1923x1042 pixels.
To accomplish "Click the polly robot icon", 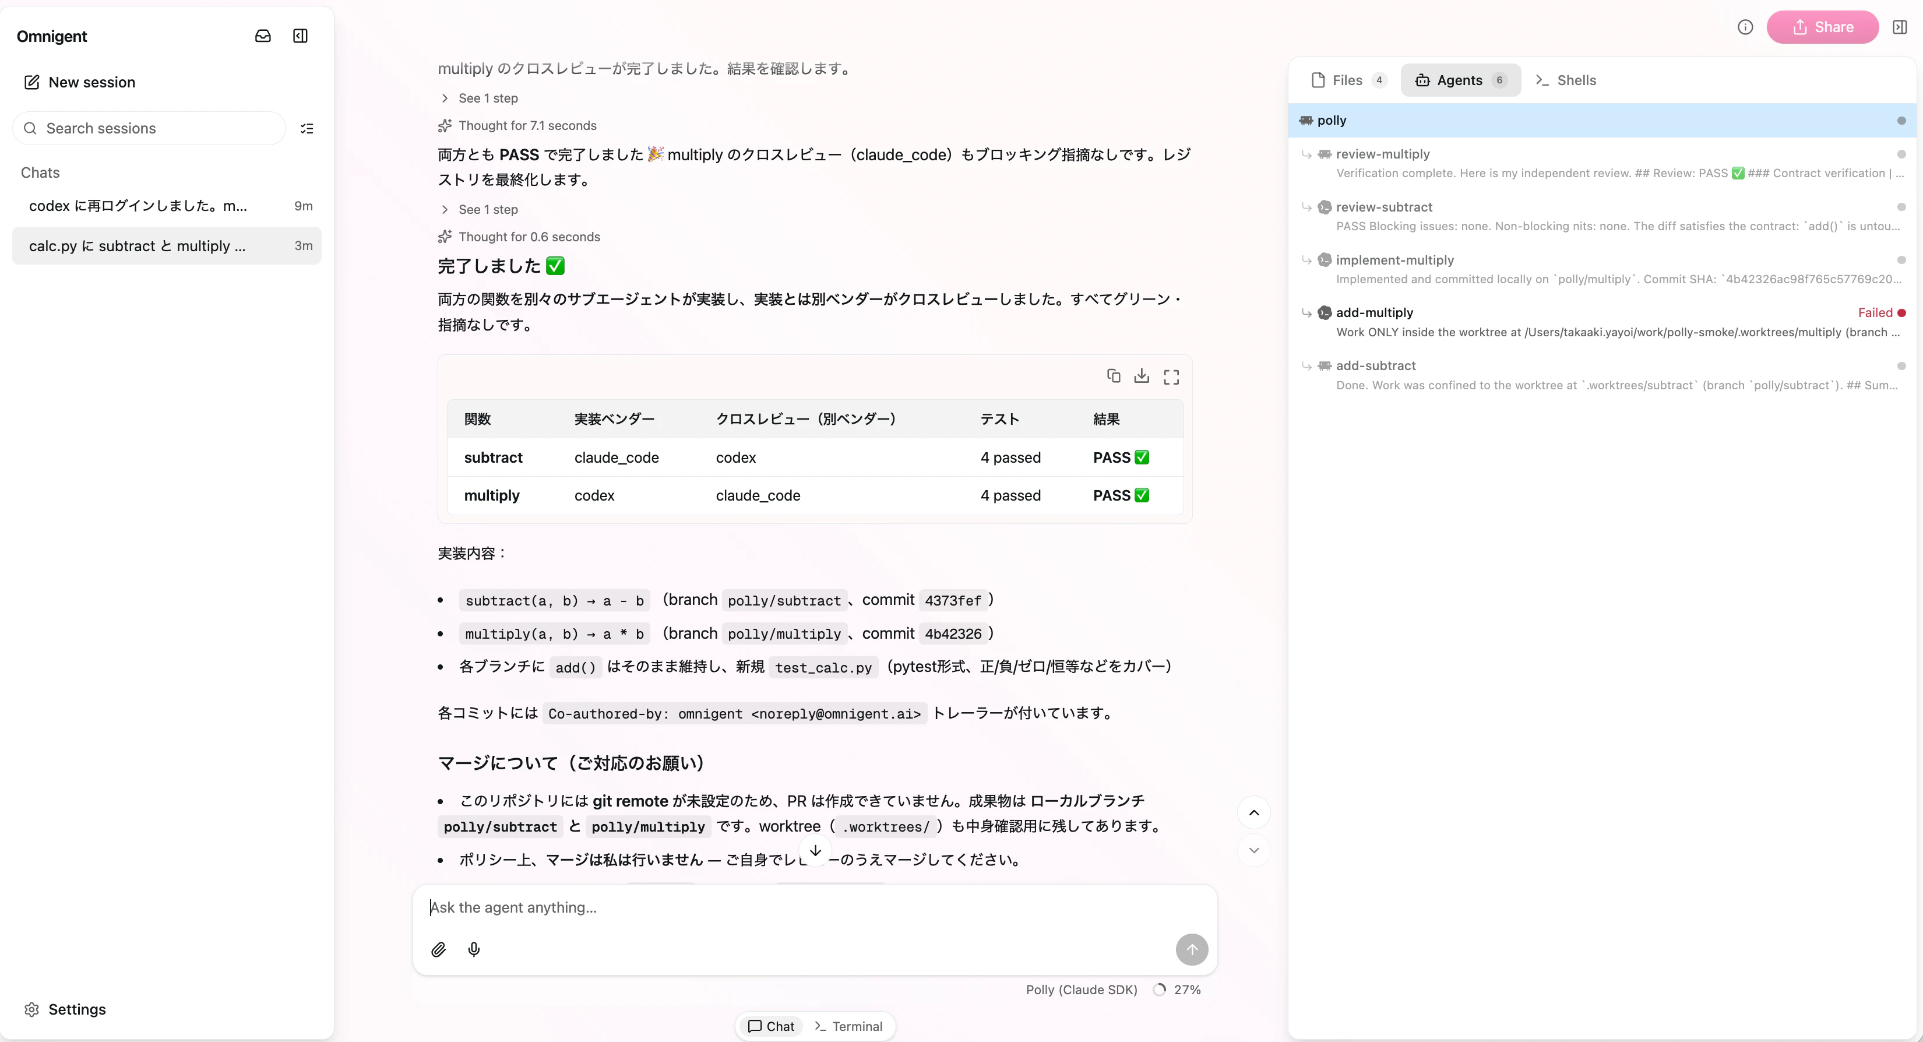I will [x=1306, y=120].
